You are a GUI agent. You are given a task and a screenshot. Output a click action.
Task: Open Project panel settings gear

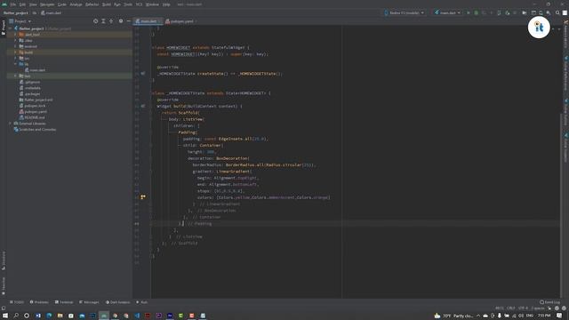pyautogui.click(x=121, y=21)
